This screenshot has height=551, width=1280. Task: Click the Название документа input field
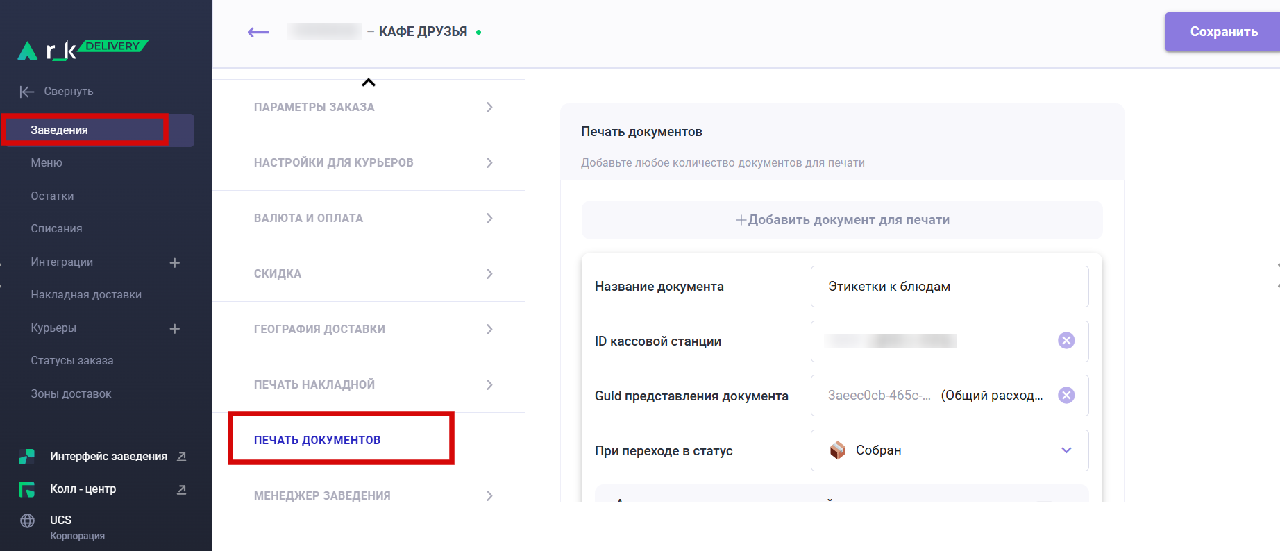click(x=949, y=287)
